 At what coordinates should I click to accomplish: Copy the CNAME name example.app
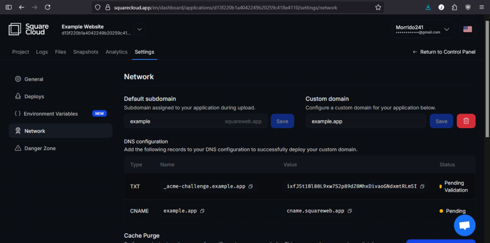[202, 211]
